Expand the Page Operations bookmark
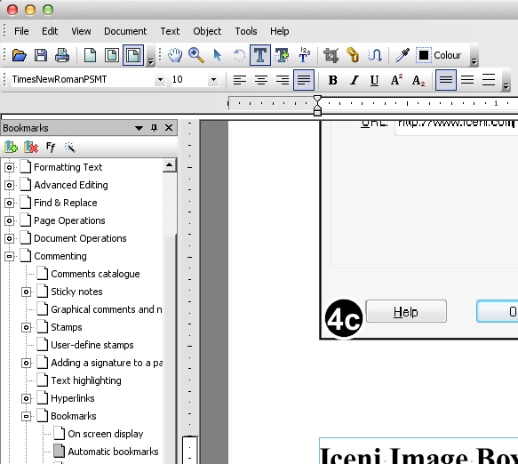 tap(9, 220)
